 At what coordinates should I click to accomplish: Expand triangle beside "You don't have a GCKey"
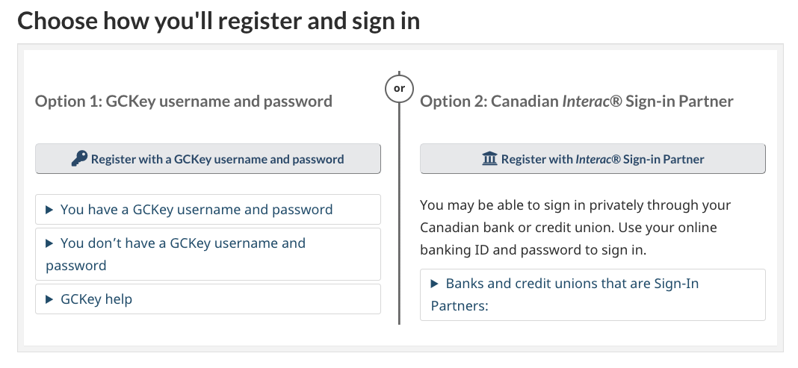49,243
